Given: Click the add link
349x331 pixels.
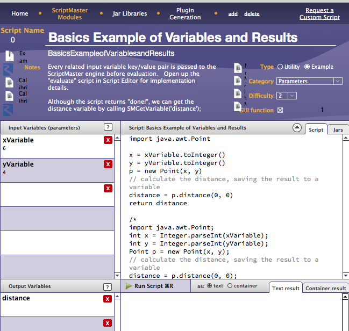Looking at the screenshot, I should pos(233,14).
